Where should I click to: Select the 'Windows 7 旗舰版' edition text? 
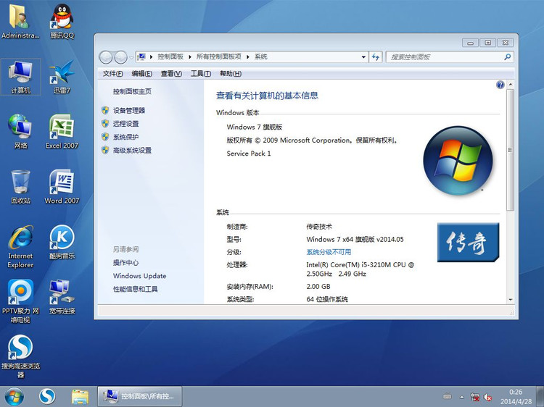255,127
